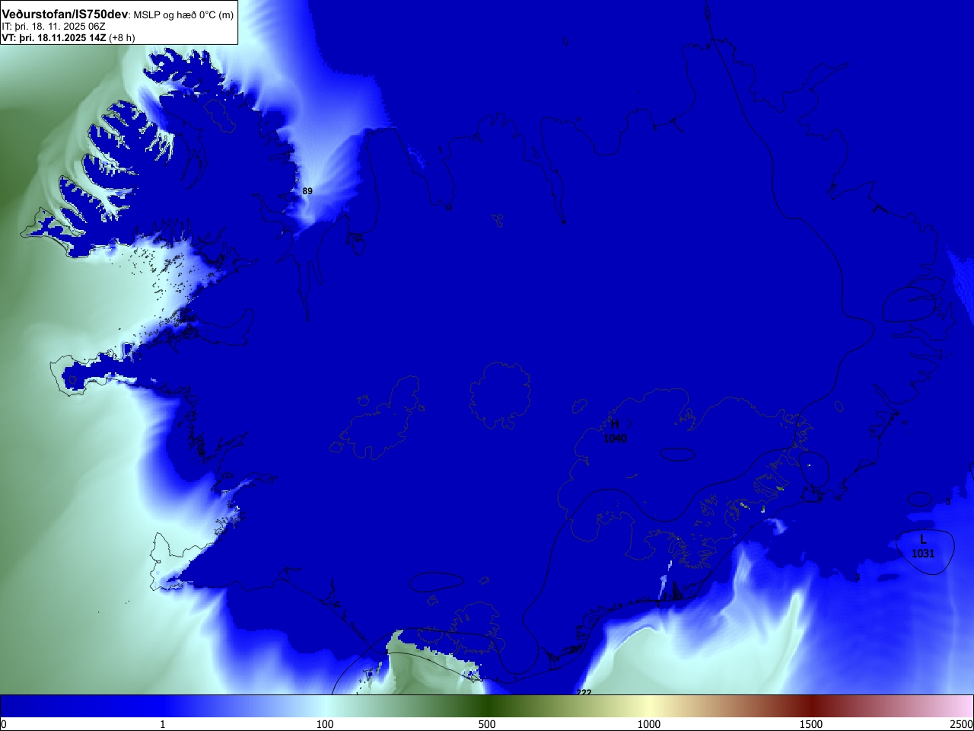
Task: Click the colorbar label 500
Action: tap(487, 724)
